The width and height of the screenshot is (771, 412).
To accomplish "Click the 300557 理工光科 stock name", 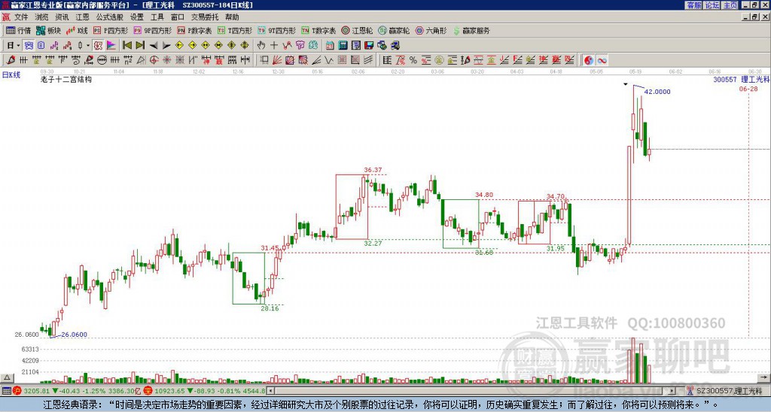I will pyautogui.click(x=741, y=80).
